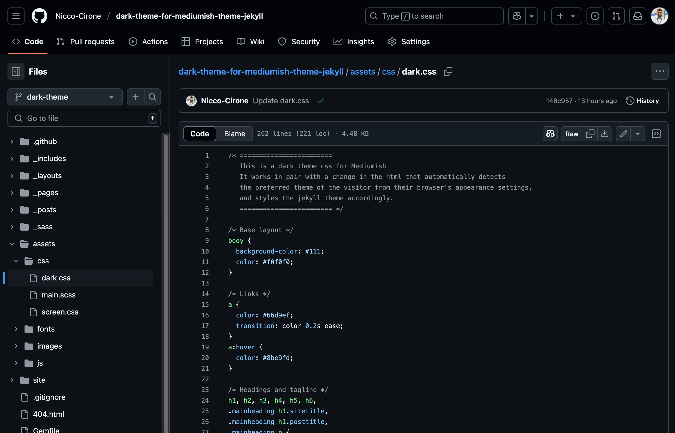Open the Insights tab
Viewport: 675px width, 433px height.
pos(354,42)
